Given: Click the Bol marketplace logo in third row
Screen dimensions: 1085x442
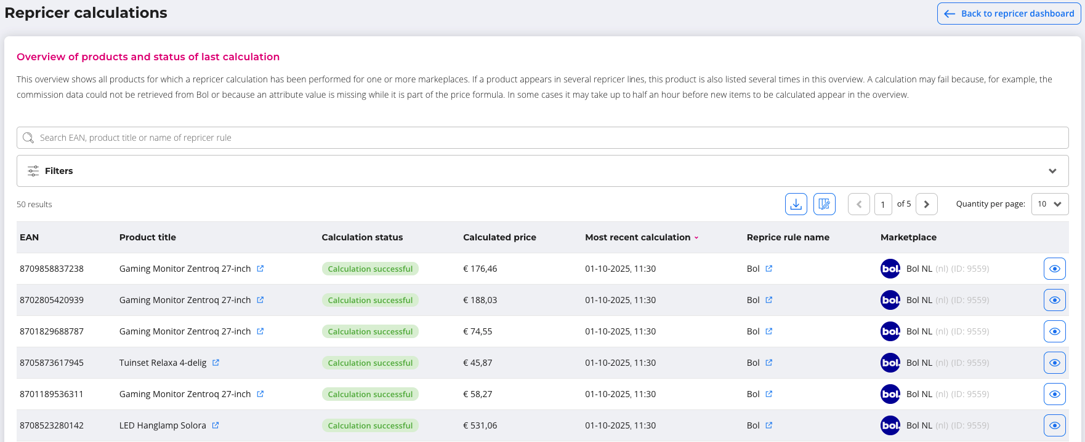Looking at the screenshot, I should pos(890,331).
